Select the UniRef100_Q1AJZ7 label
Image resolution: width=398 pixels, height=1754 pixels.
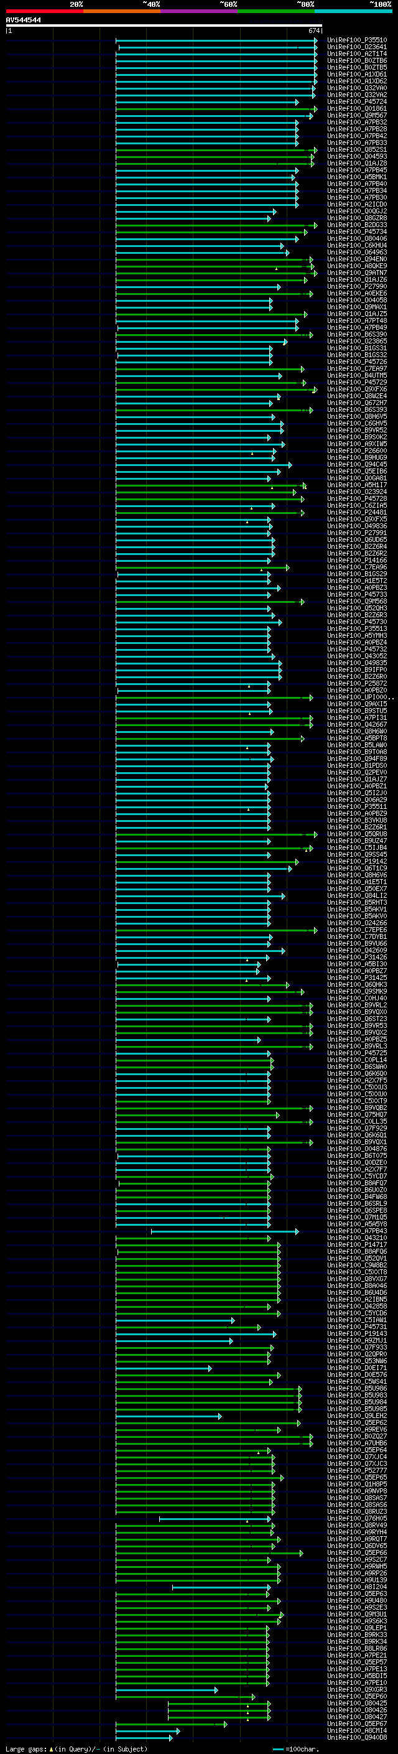click(357, 780)
